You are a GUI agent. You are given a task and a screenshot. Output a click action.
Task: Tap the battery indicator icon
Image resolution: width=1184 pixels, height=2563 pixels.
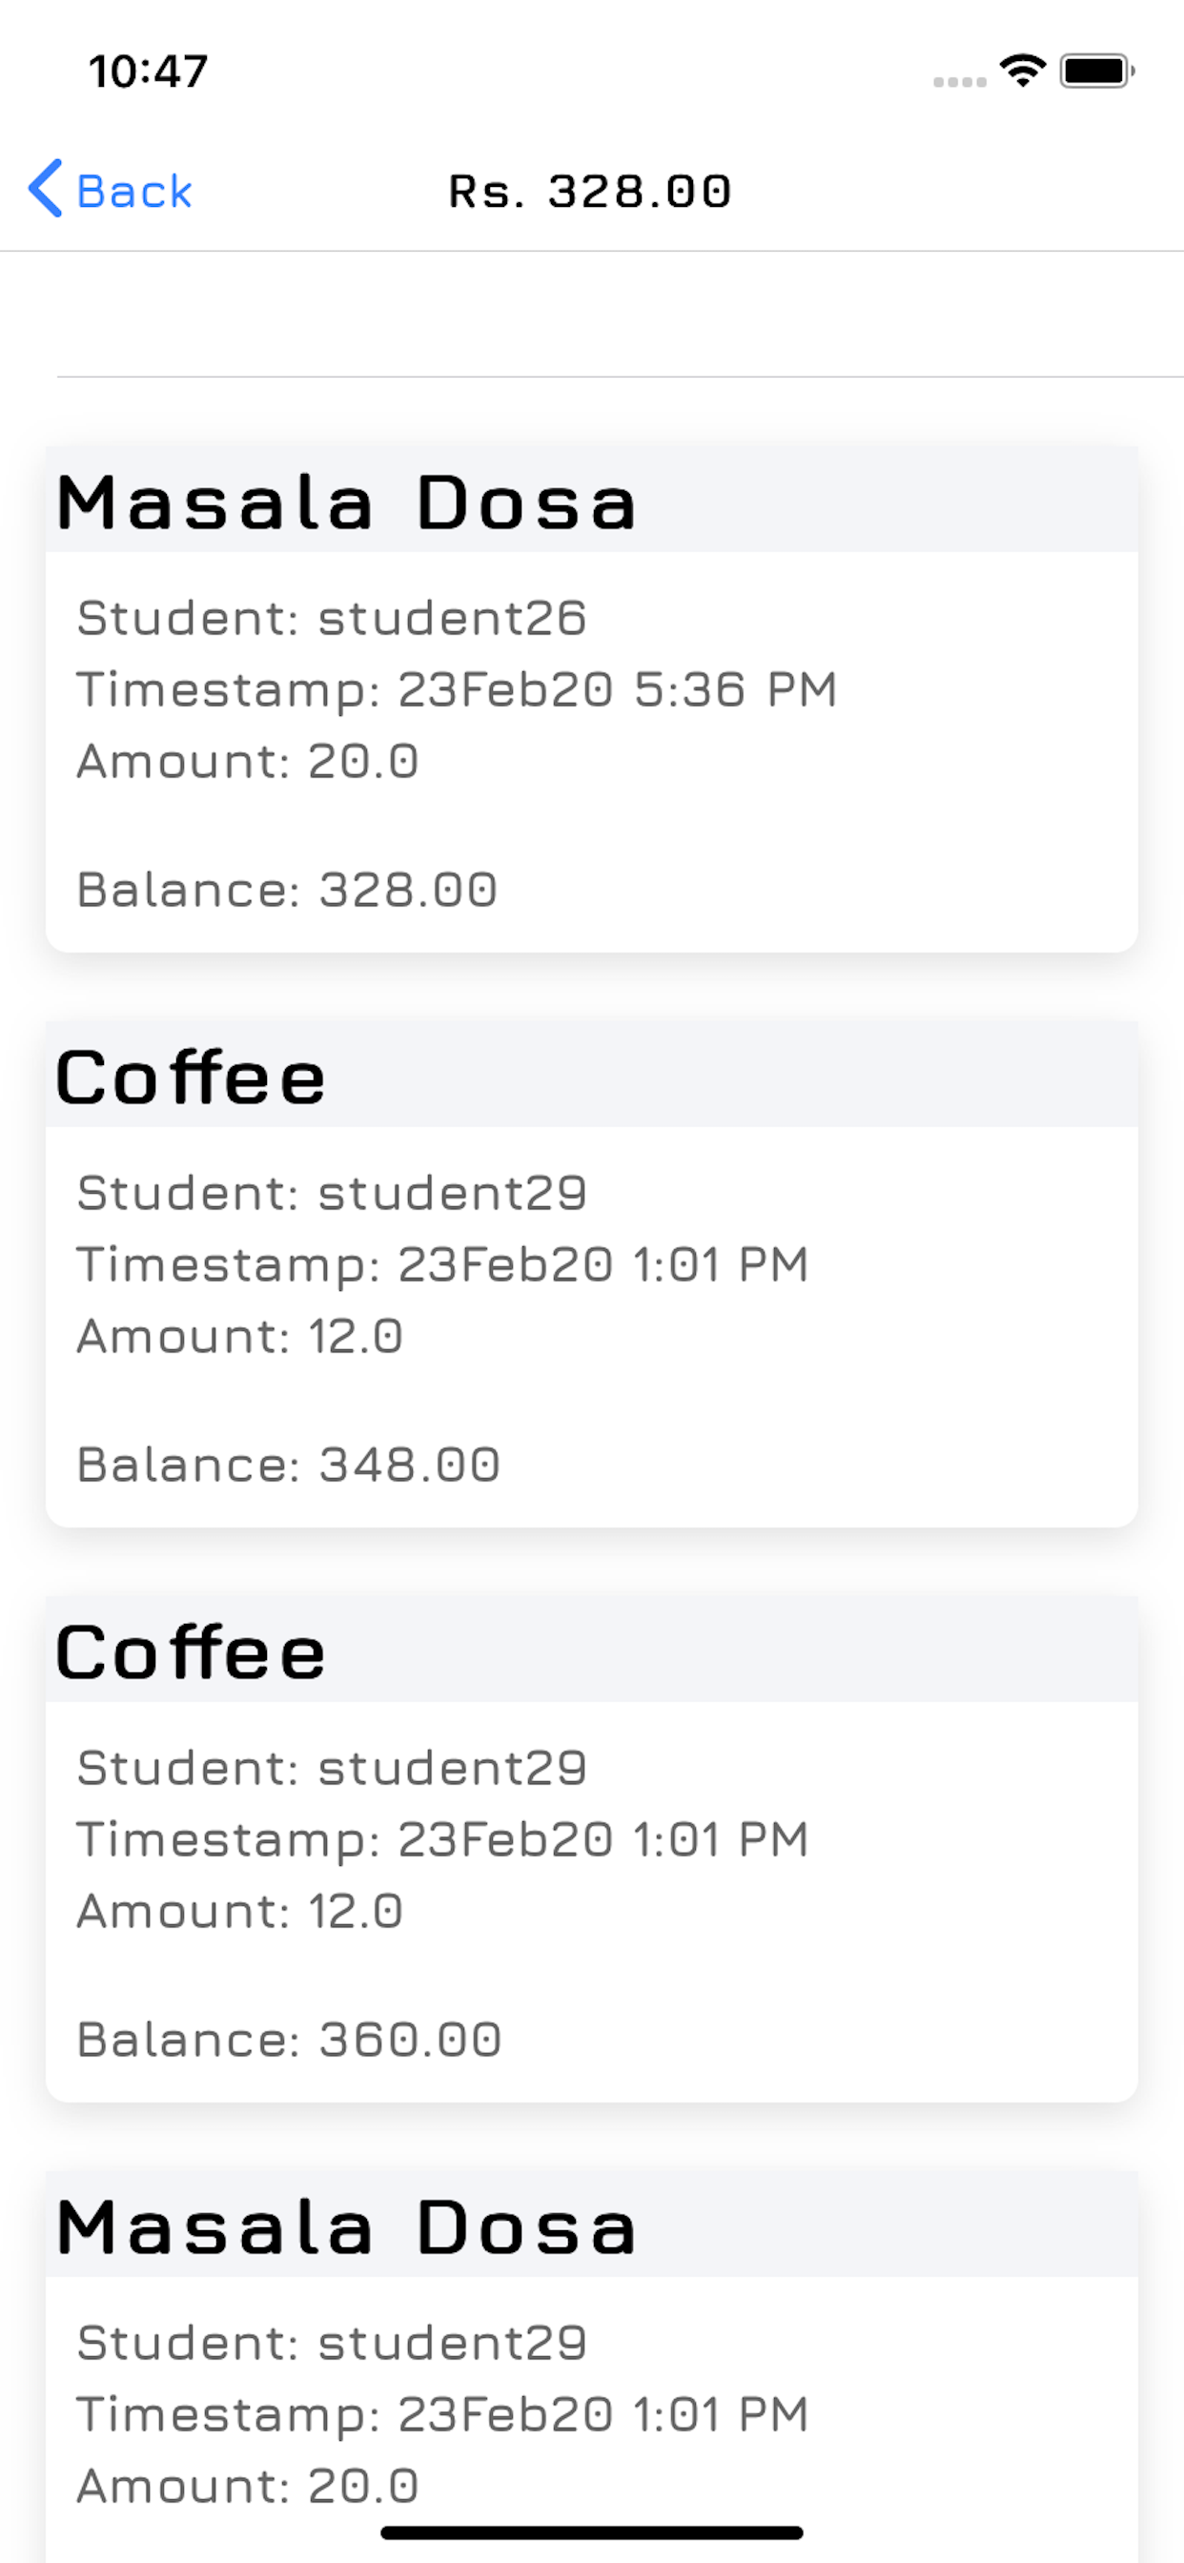tap(1096, 71)
